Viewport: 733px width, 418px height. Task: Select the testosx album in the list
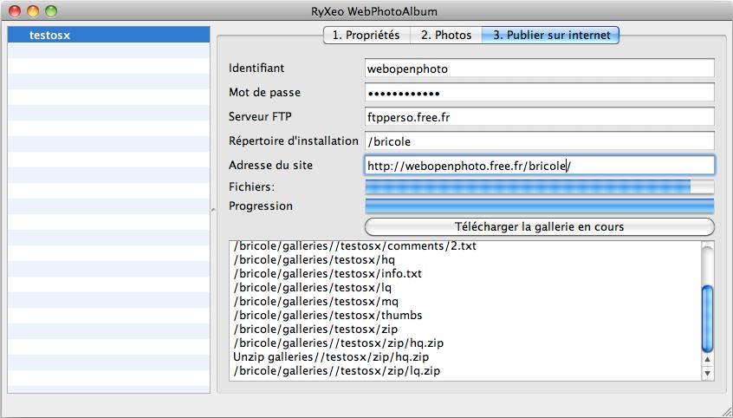coord(108,35)
